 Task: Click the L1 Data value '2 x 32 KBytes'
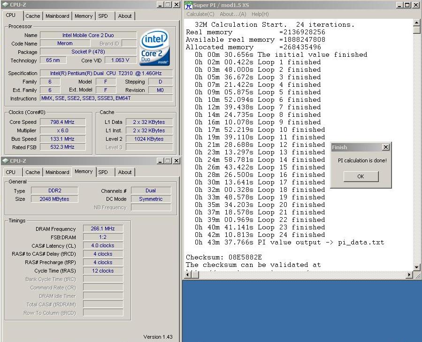pyautogui.click(x=149, y=122)
